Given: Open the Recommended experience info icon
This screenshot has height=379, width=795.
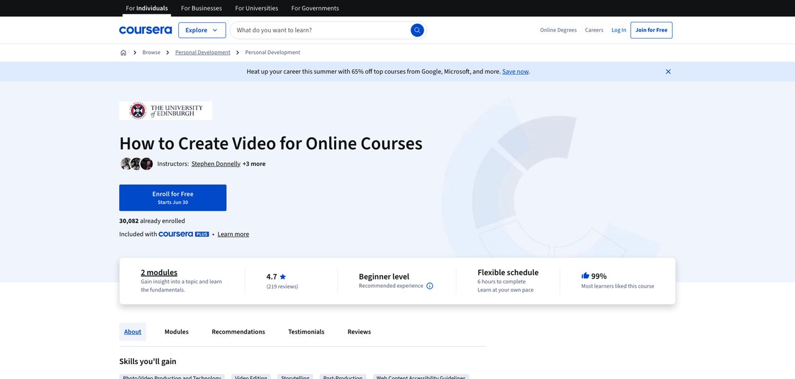Looking at the screenshot, I should (x=430, y=286).
